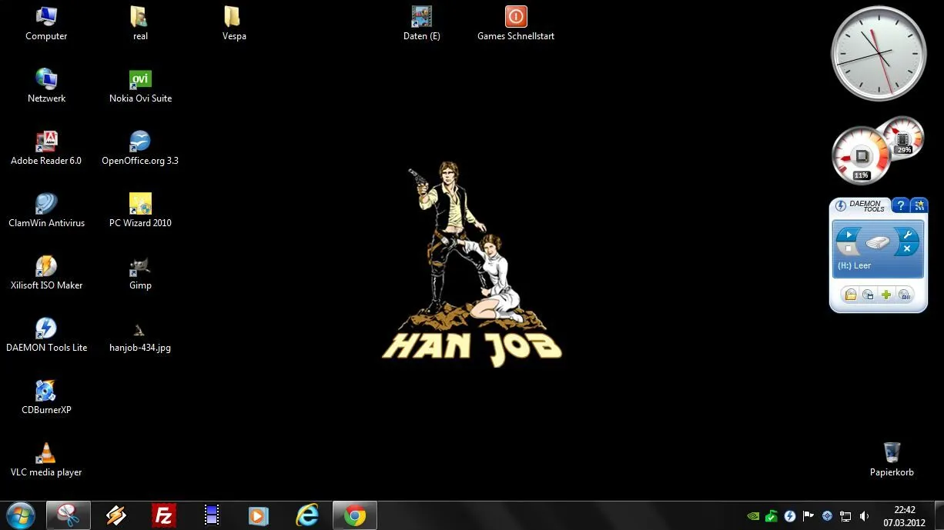Open the help question mark tab in DAEMON Tools
Viewport: 944px width, 530px height.
[901, 205]
